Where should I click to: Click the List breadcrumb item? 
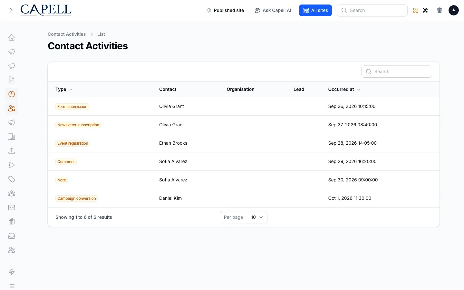[x=101, y=34]
